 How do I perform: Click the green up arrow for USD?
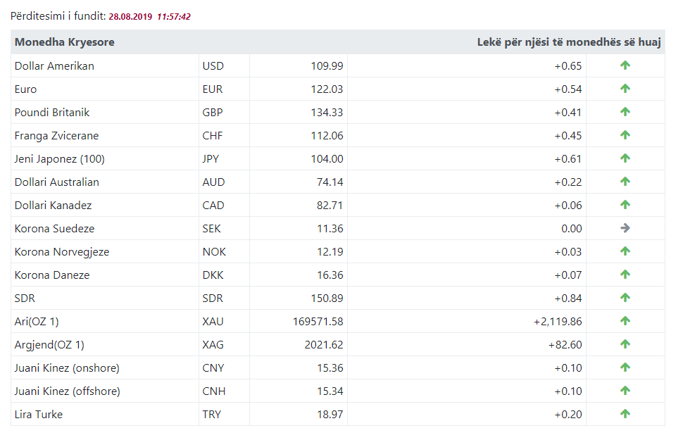[x=625, y=65]
